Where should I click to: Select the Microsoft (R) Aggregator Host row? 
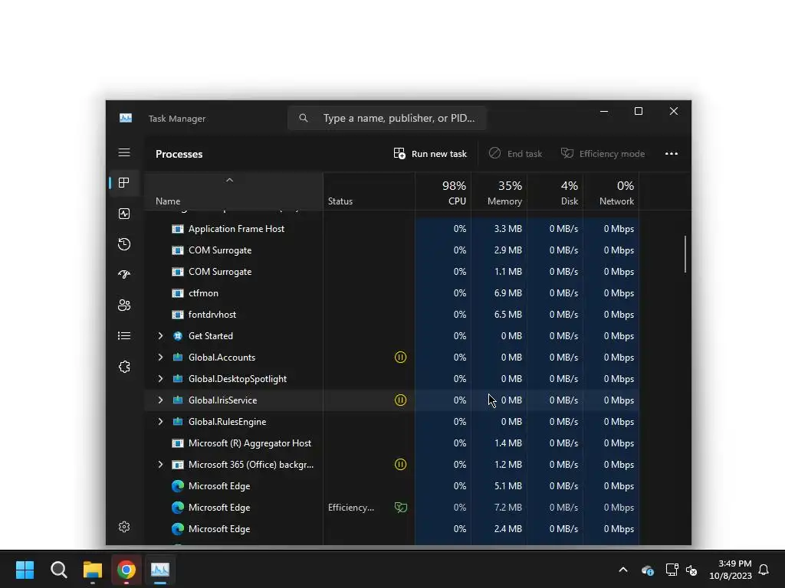392,443
